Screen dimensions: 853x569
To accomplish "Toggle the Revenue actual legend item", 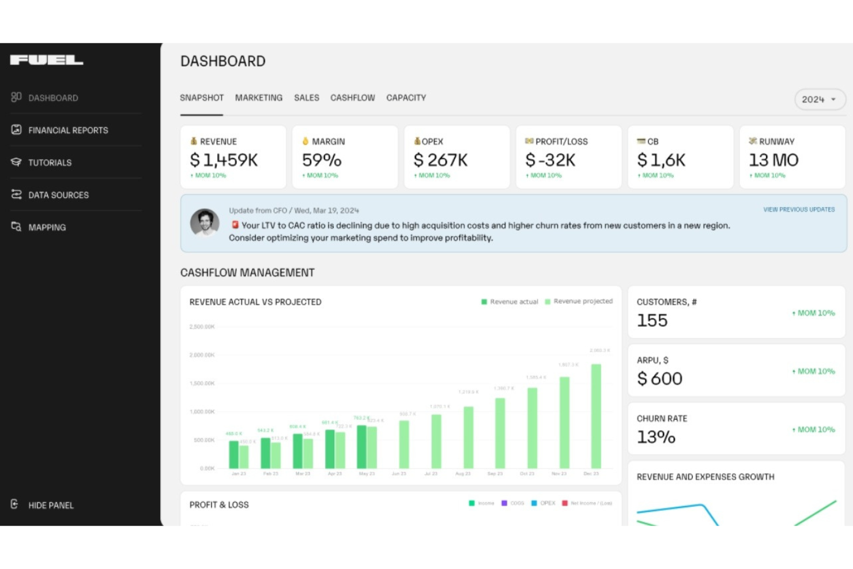I will pos(509,301).
